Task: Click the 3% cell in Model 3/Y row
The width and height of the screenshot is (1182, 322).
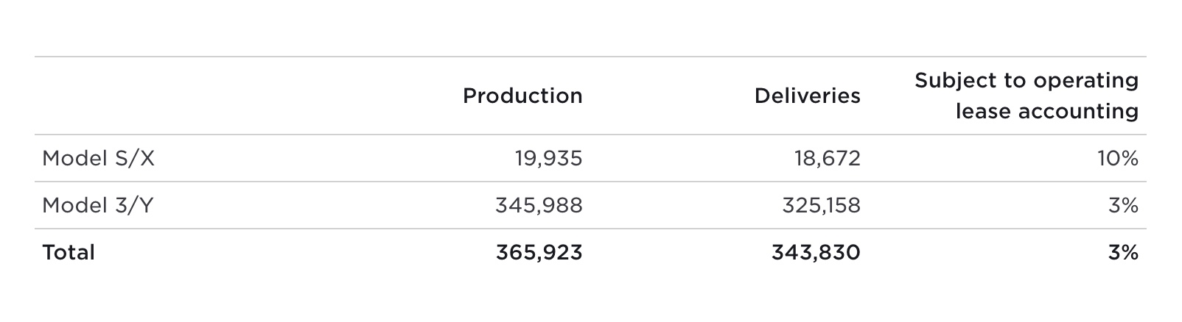Action: pyautogui.click(x=1123, y=205)
